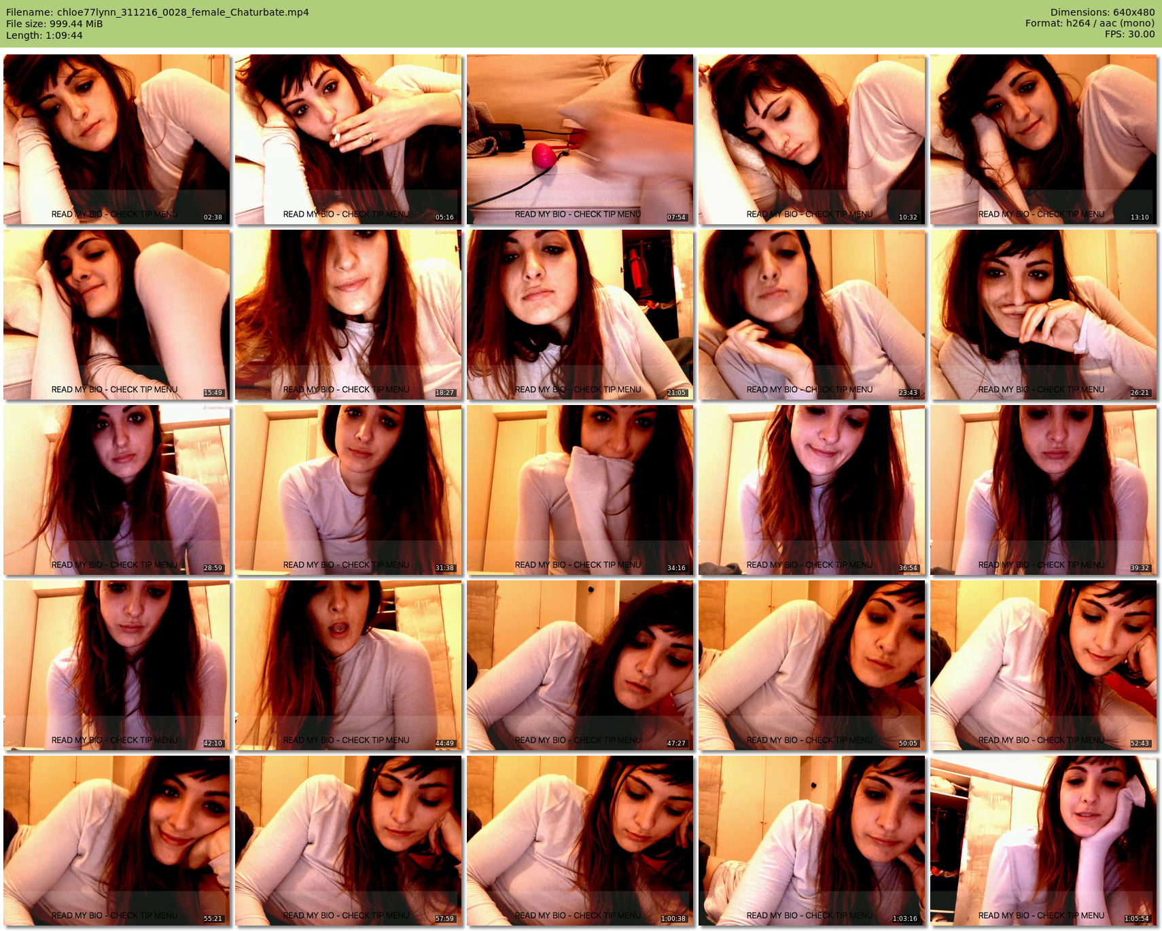Click the Length 1:09:44 header text
1162x931 pixels.
point(44,35)
